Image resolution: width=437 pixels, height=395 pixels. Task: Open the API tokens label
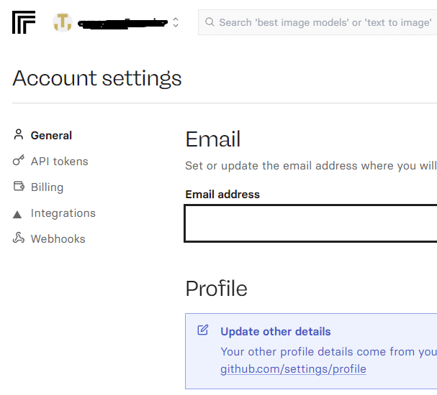(59, 161)
